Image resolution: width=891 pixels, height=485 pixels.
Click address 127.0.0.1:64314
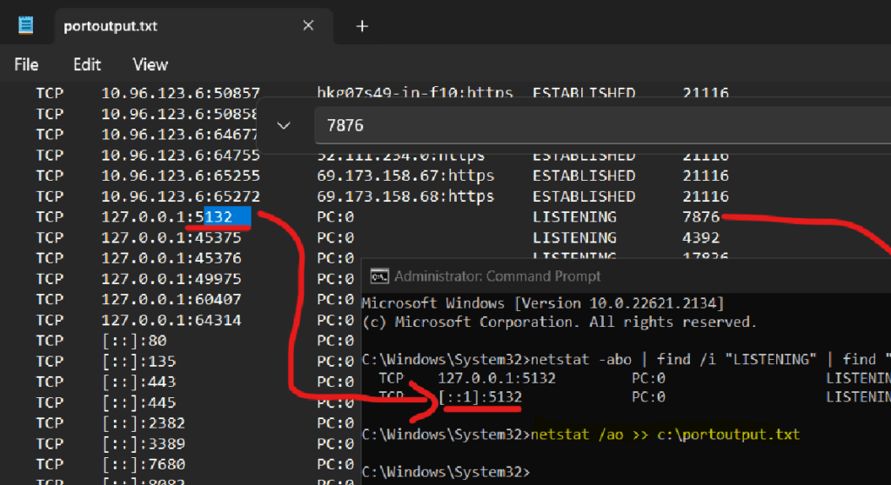(171, 321)
